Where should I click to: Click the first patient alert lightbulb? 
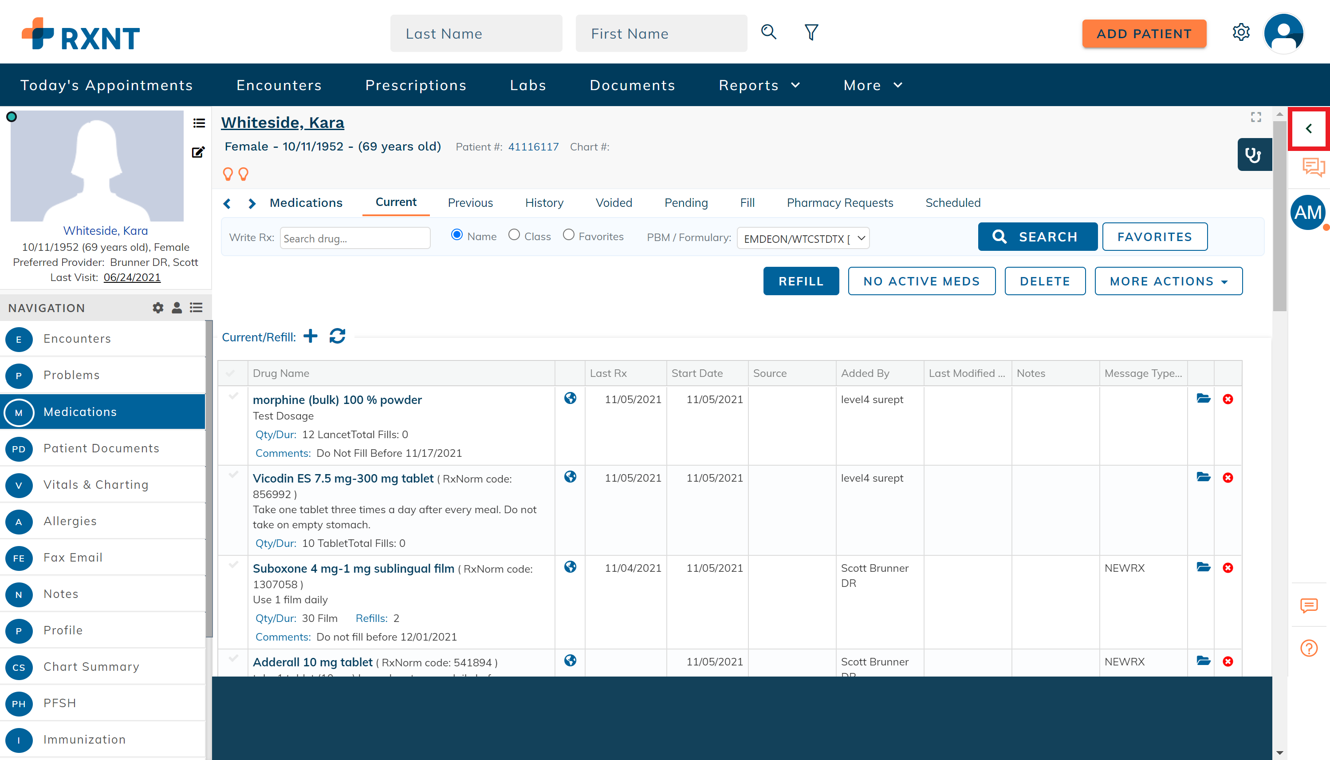(228, 174)
